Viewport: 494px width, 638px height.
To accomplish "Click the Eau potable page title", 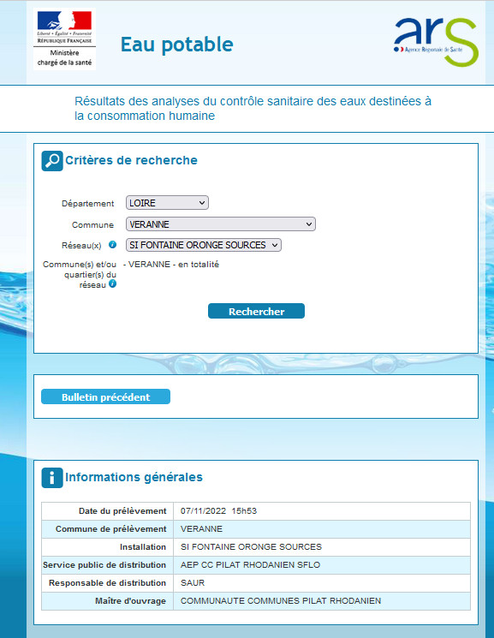I will (176, 45).
